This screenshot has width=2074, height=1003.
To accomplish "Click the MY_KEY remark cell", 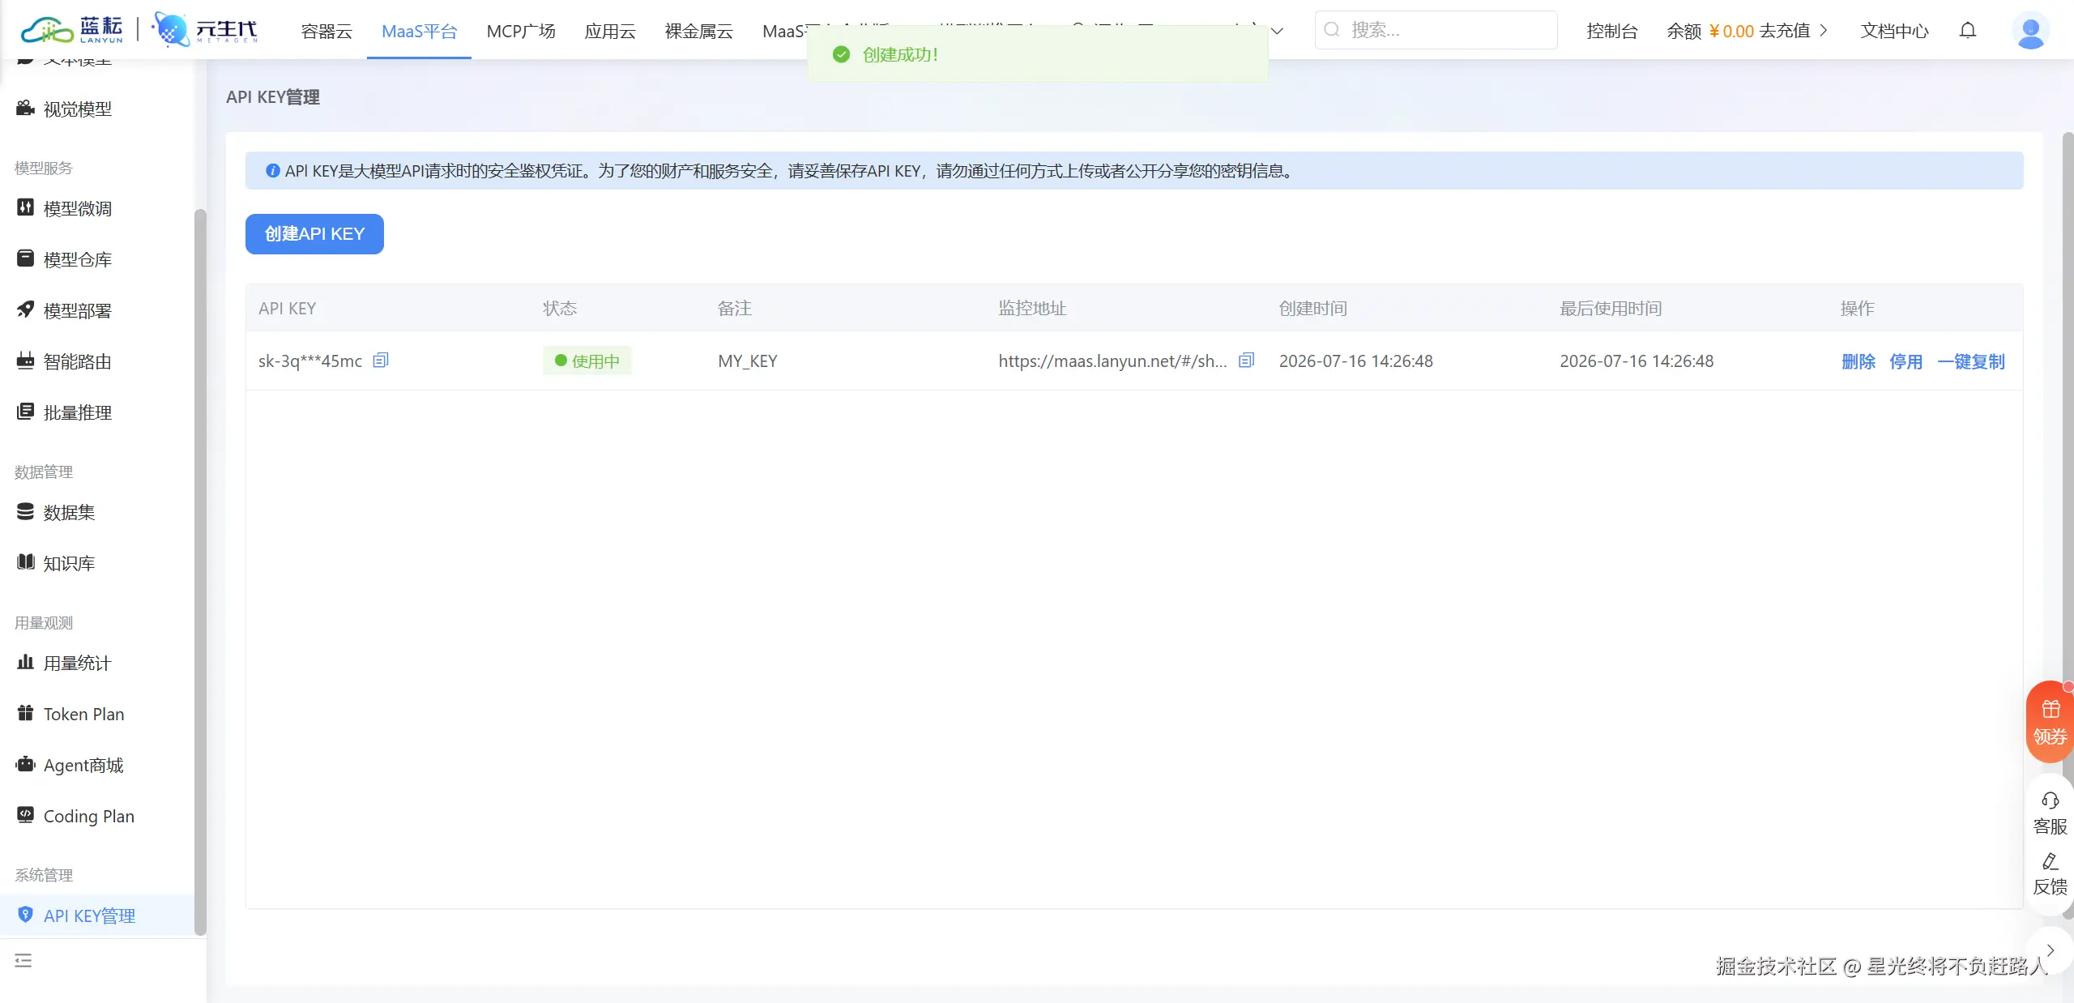I will (748, 361).
